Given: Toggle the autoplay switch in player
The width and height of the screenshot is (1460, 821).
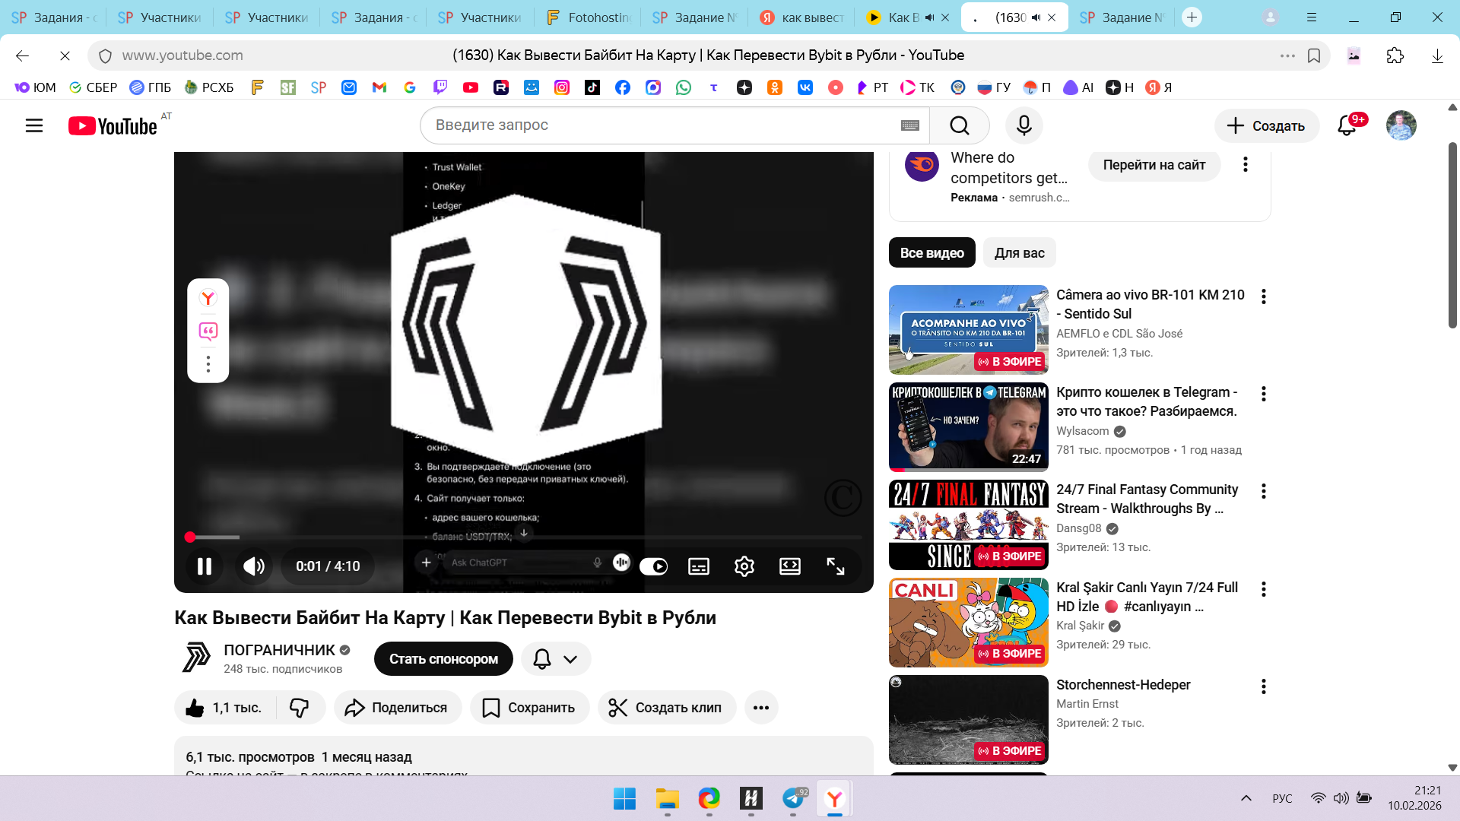Looking at the screenshot, I should [x=653, y=566].
